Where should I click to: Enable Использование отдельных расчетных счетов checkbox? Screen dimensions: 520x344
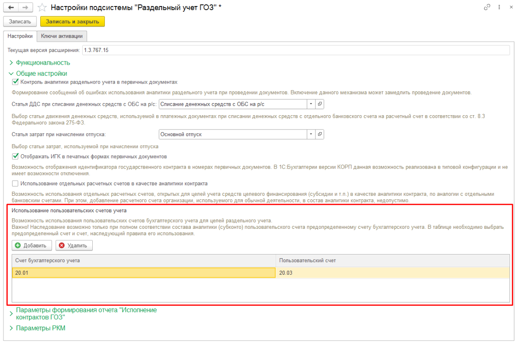click(16, 183)
